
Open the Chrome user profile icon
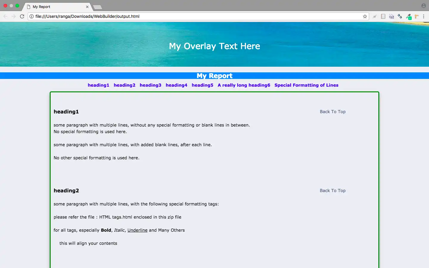[x=424, y=6]
